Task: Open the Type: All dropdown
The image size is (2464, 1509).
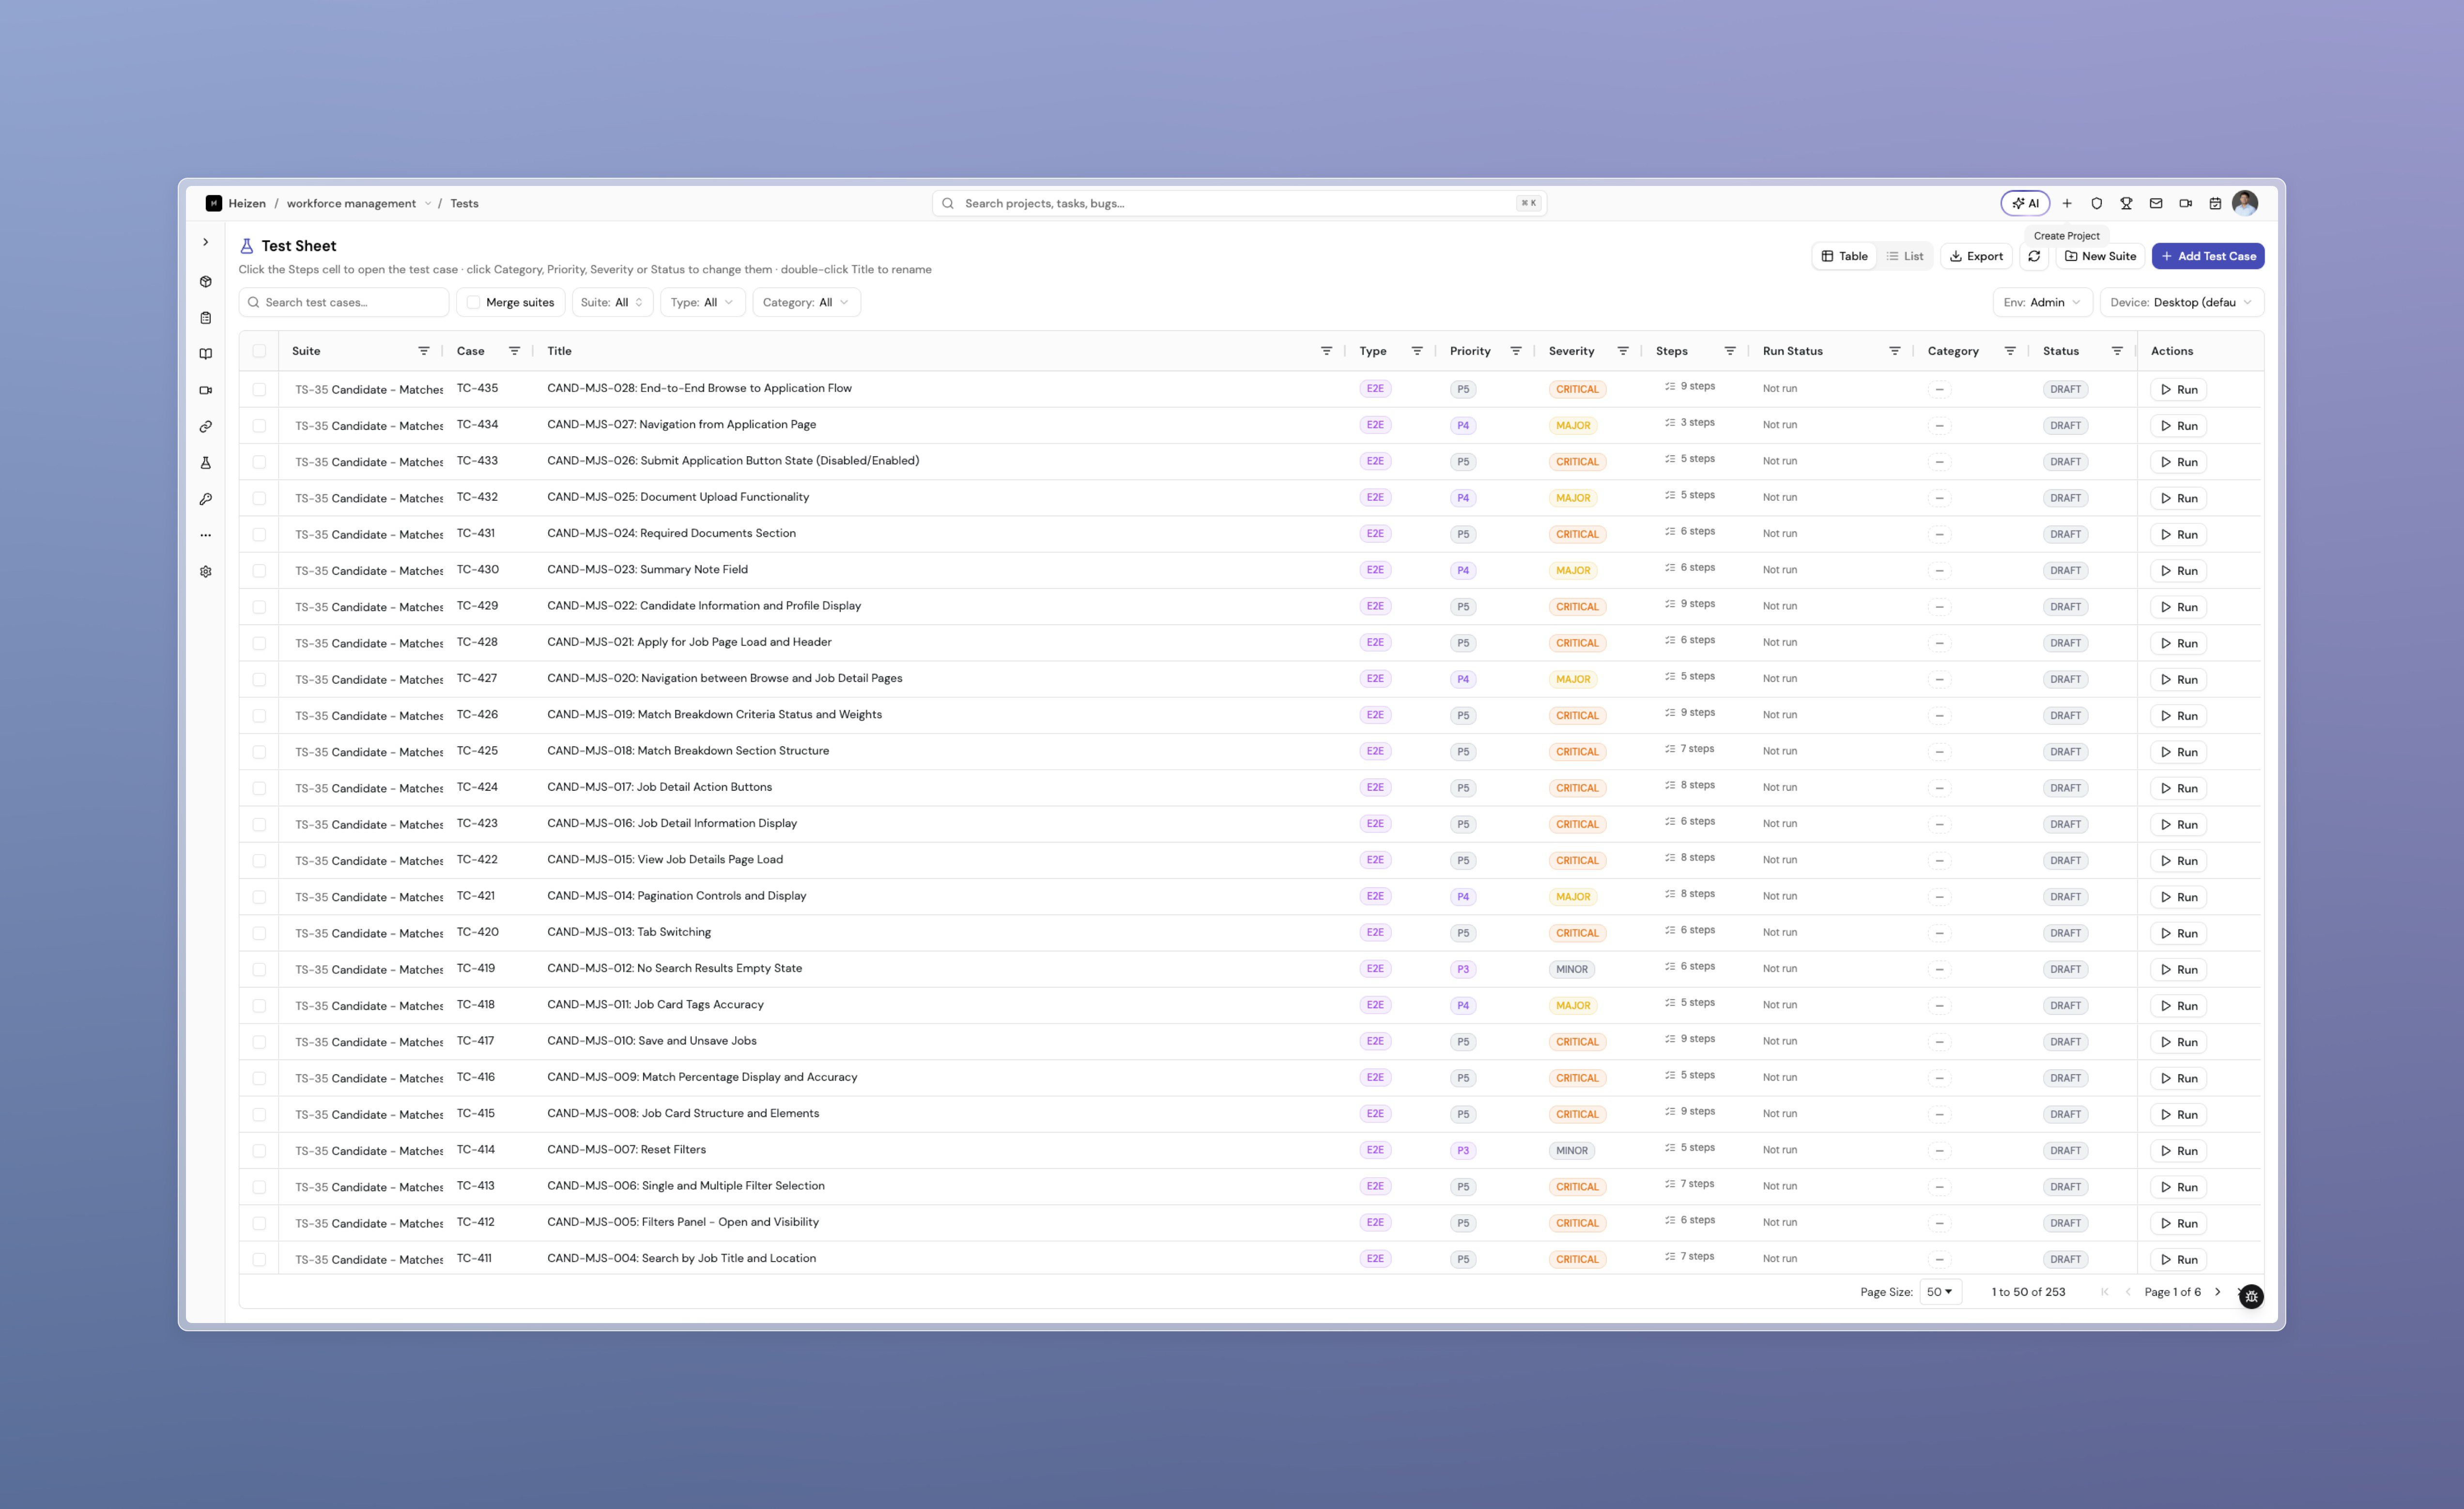Action: tap(702, 302)
